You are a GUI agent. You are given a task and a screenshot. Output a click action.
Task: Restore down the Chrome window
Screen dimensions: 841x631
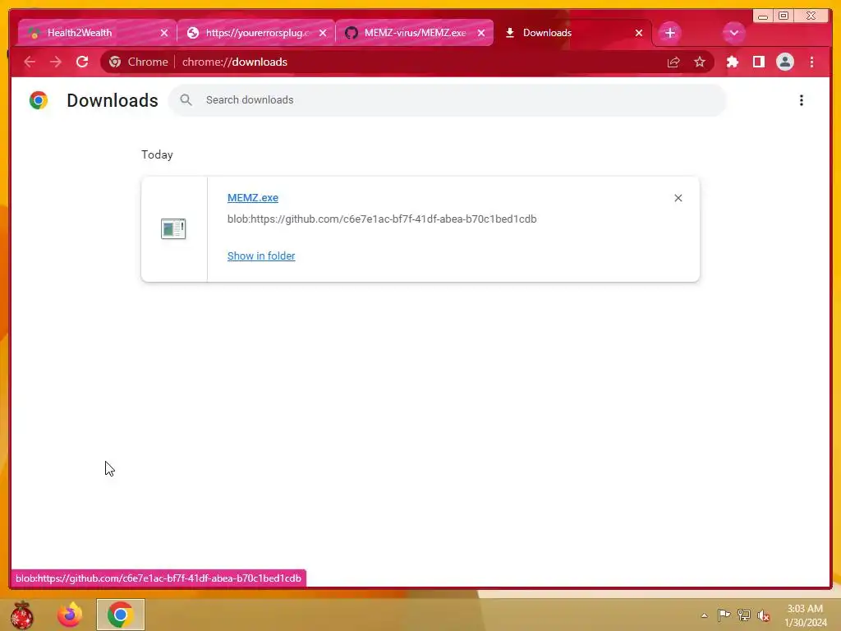click(x=784, y=16)
